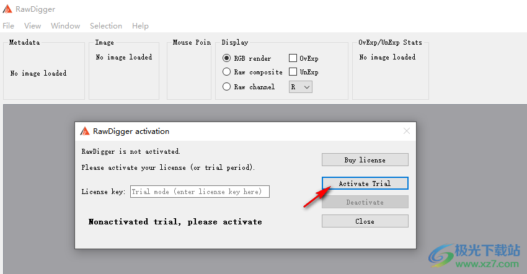Click the 'Nonactivated trial, please activate' message
Screen dimensions: 527x274
tap(175, 222)
